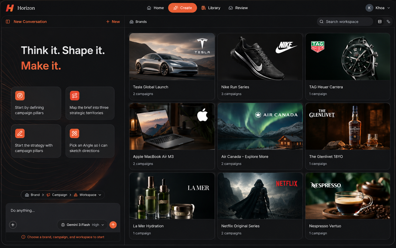Open the Netflix Original Series thumbnail

coord(260,196)
